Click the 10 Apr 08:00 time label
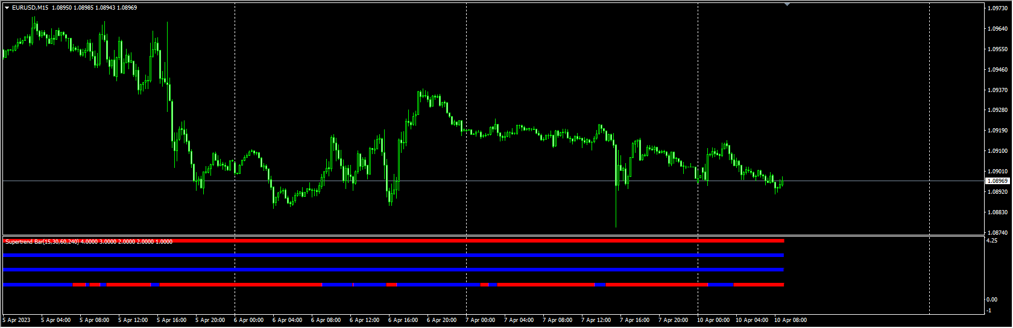The image size is (1013, 328). coord(790,320)
